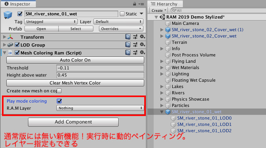266x148 pixels.
Task: Click cube icon of SM_river_stone_02_Cover_wet (1)
Action: pyautogui.click(x=168, y=30)
